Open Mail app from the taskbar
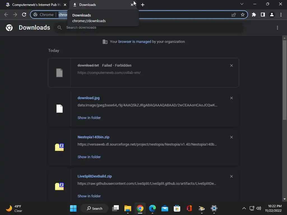 (165, 208)
